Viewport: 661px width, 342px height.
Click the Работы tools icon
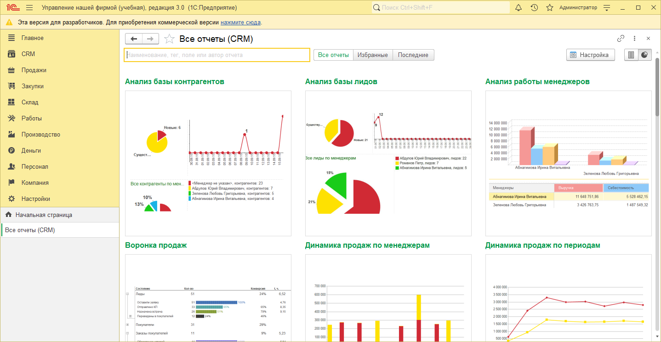click(12, 118)
